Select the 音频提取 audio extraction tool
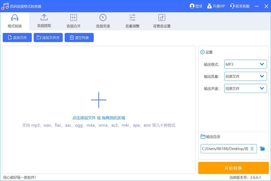 click(44, 21)
